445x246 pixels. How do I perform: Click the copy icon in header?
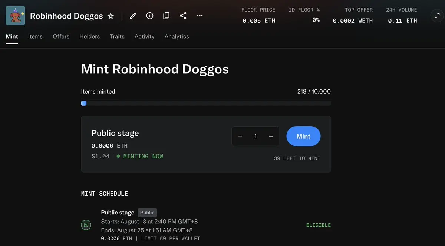point(167,16)
